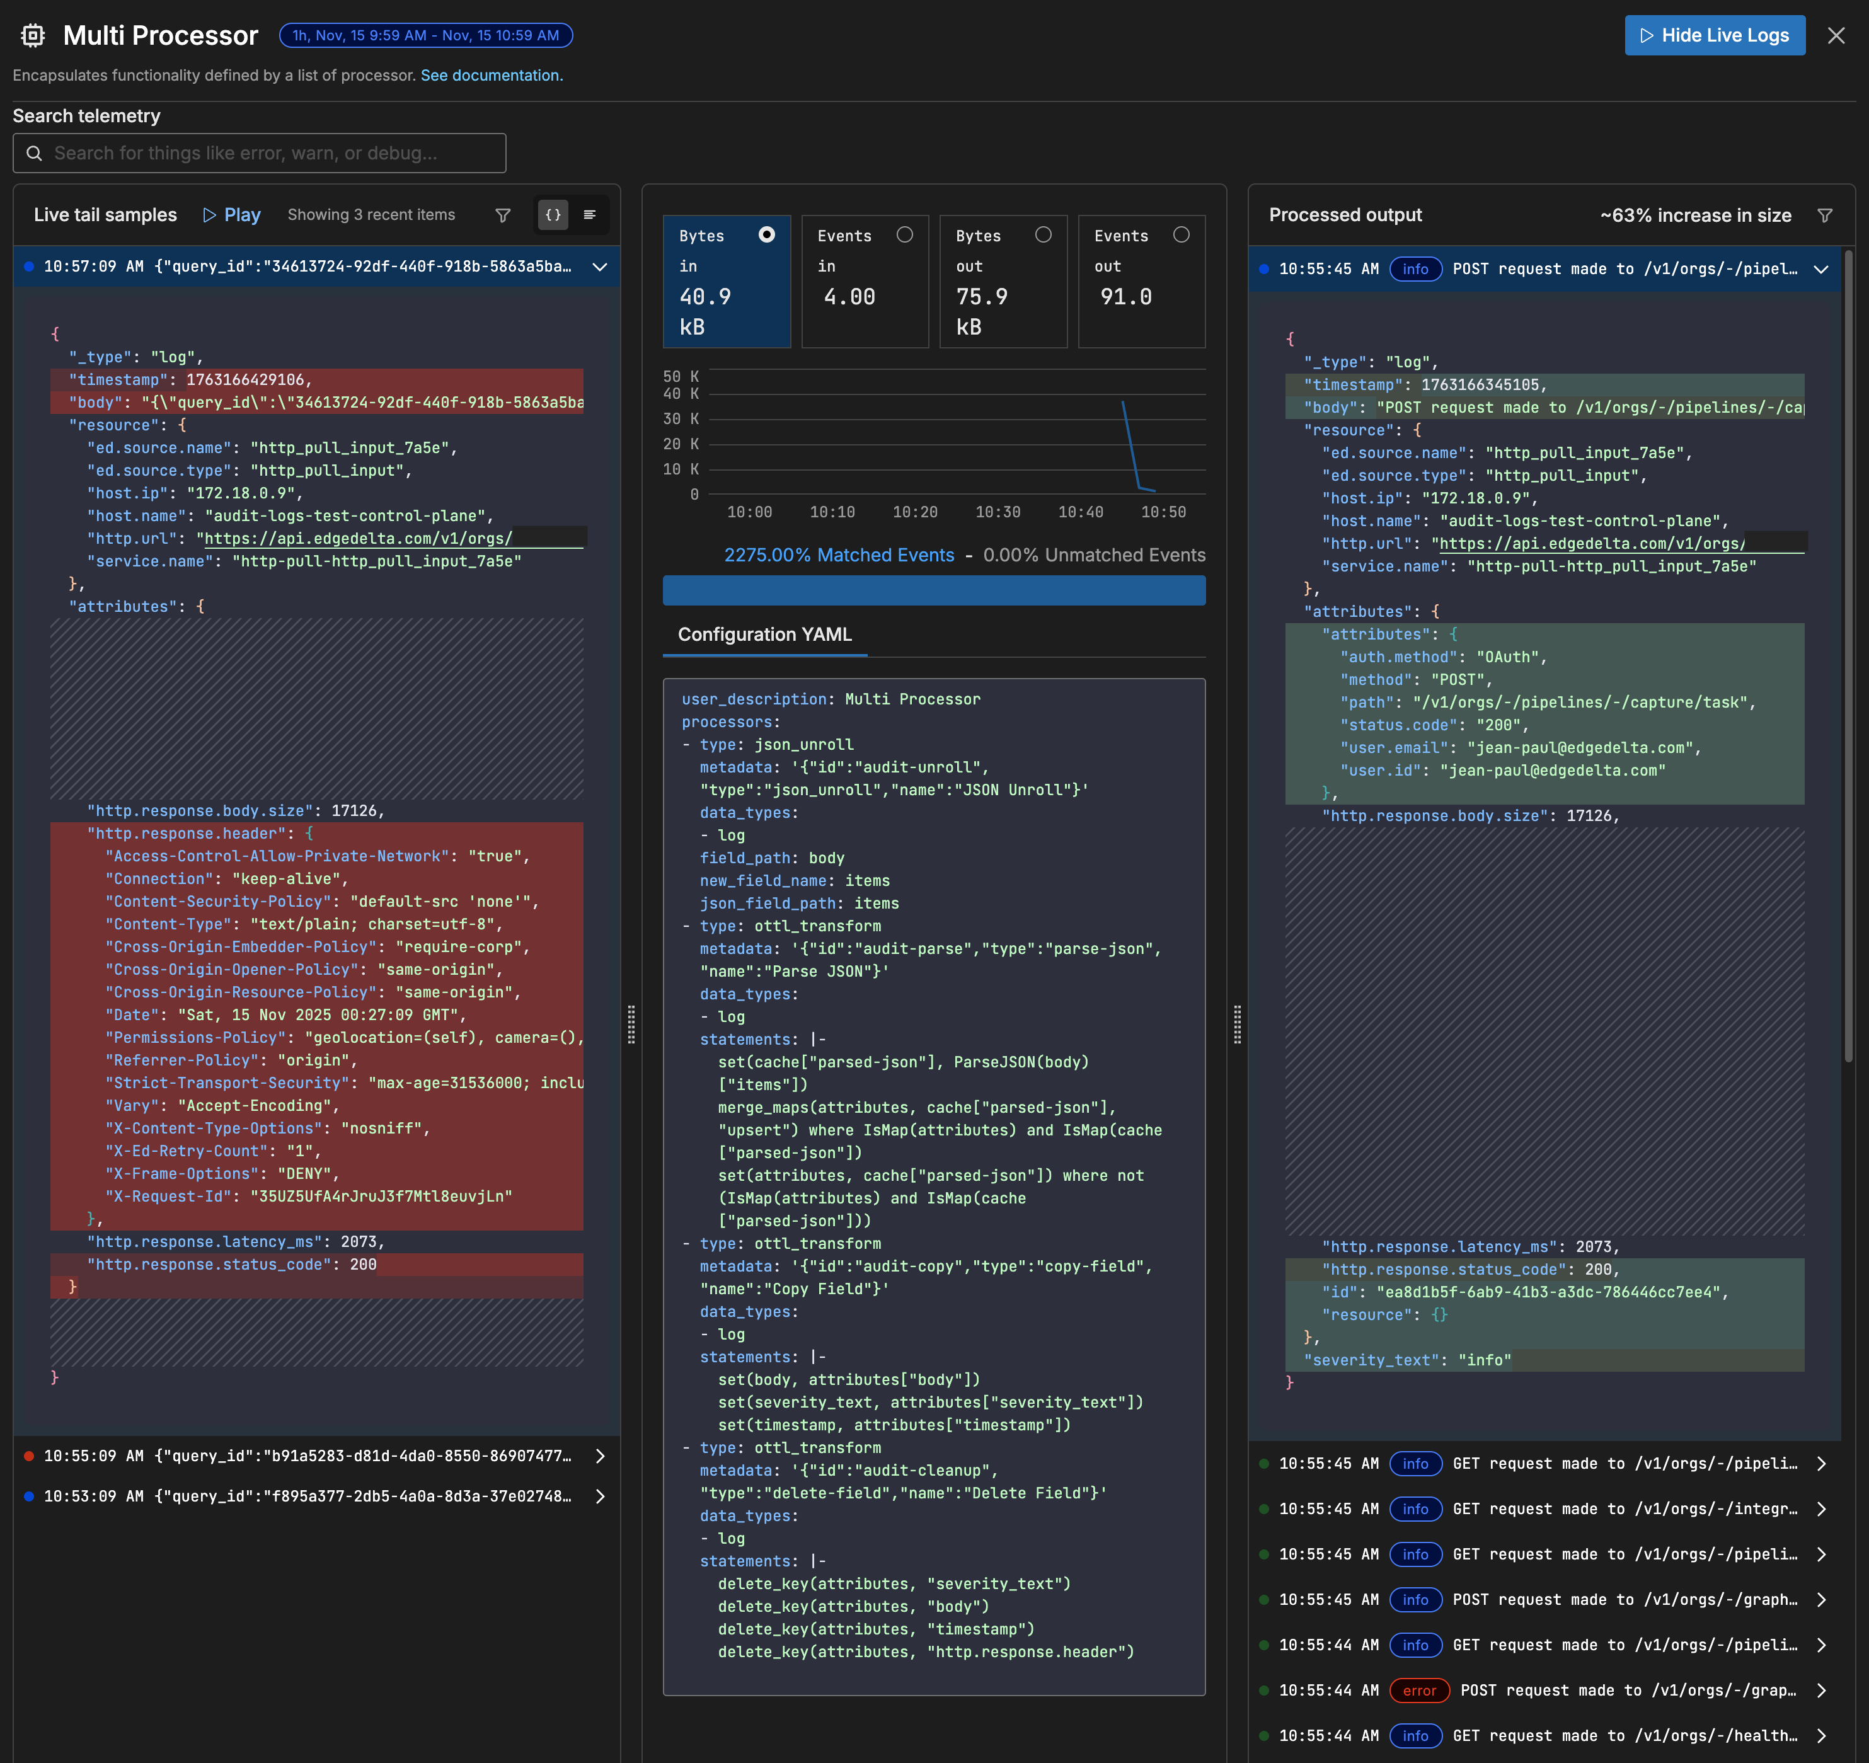Image resolution: width=1869 pixels, height=1763 pixels.
Task: Select the Configuration YAML tab
Action: point(764,635)
